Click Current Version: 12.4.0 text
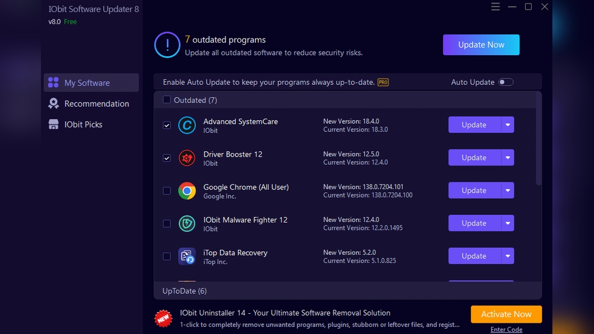Viewport: 594px width, 334px height. coord(355,163)
